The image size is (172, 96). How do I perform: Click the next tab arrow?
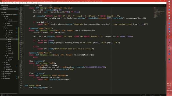[x=21, y=5]
